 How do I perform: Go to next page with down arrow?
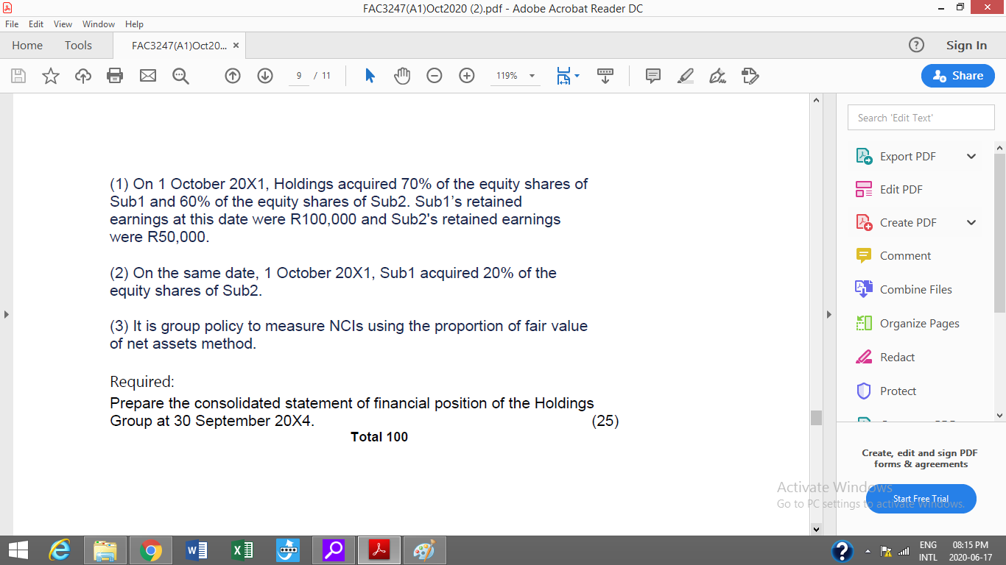264,76
